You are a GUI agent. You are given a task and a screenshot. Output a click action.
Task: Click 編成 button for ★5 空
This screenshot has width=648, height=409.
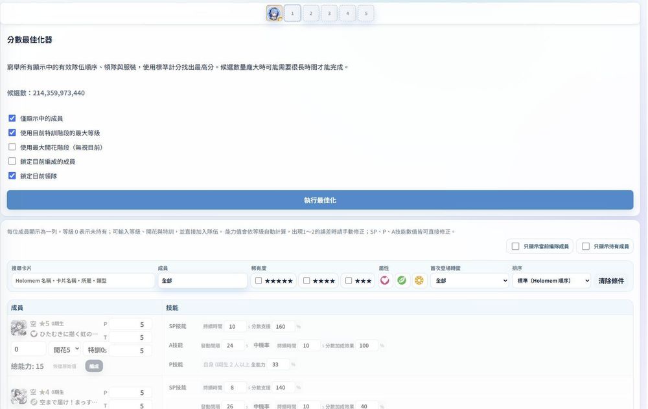click(94, 366)
